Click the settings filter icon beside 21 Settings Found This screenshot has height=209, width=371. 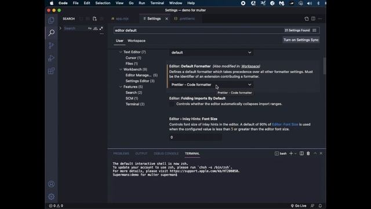click(314, 30)
